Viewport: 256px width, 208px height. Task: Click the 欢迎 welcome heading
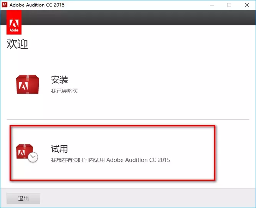point(17,44)
